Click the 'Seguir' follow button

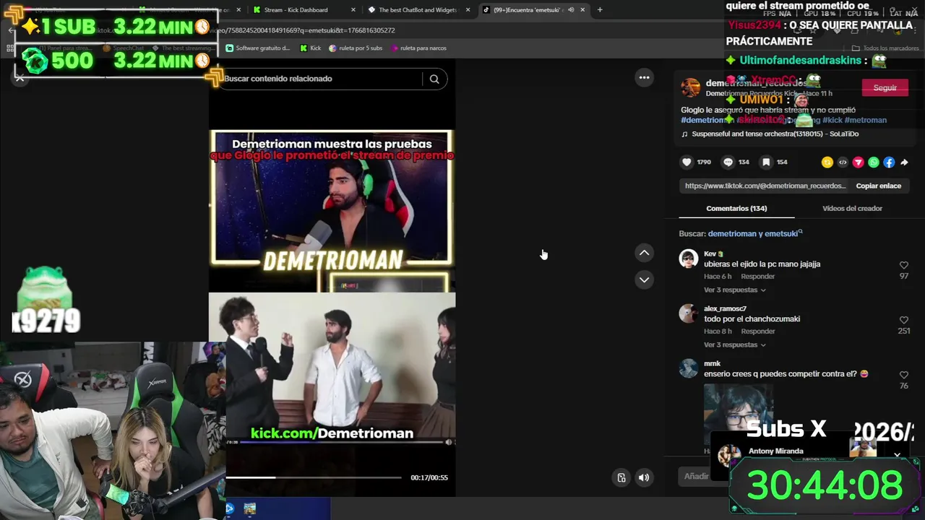885,87
